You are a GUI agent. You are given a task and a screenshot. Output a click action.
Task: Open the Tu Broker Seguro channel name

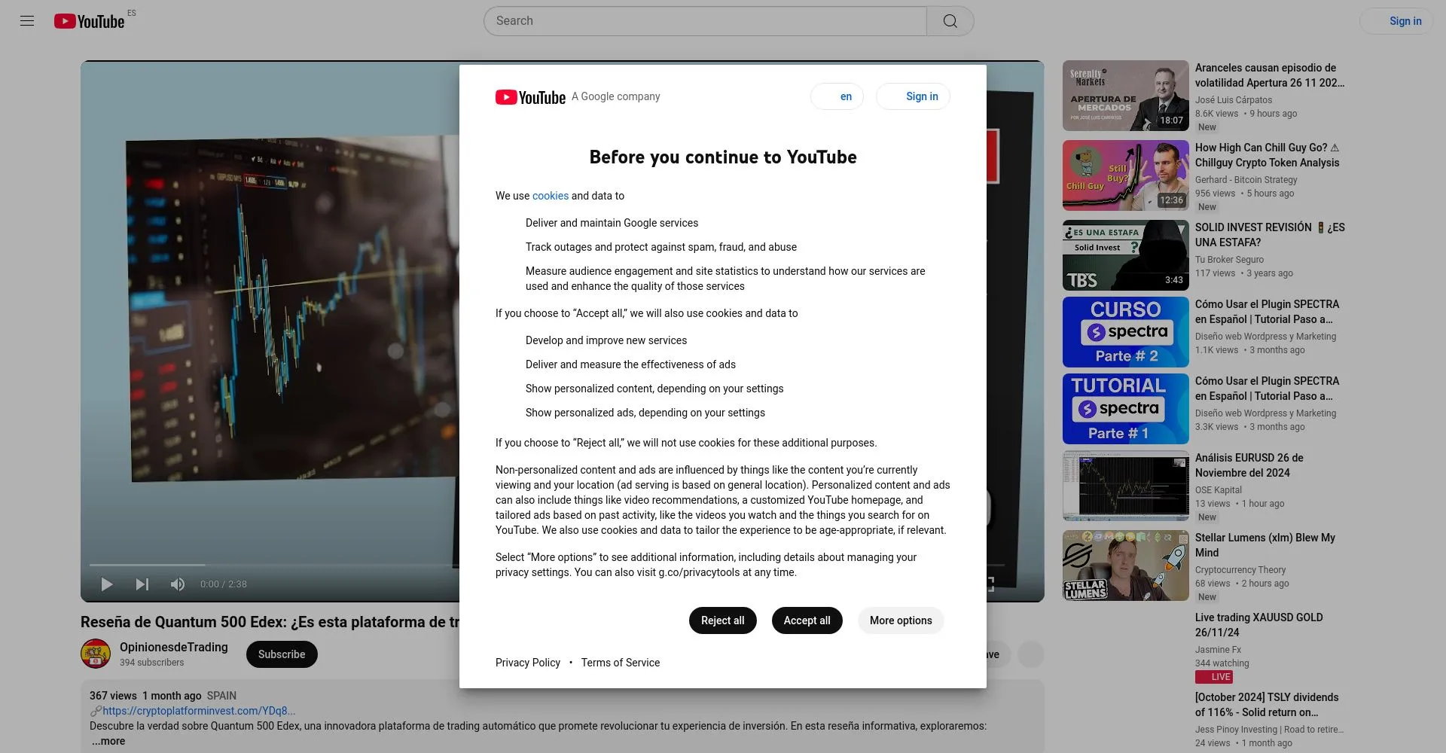click(1229, 260)
